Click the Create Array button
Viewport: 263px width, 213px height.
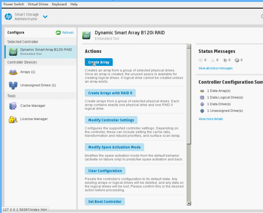(99, 62)
